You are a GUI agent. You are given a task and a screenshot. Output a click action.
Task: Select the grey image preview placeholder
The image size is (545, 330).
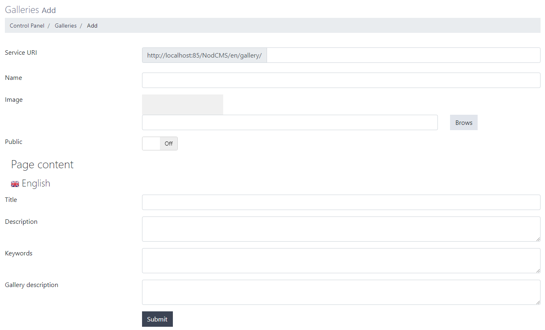182,105
